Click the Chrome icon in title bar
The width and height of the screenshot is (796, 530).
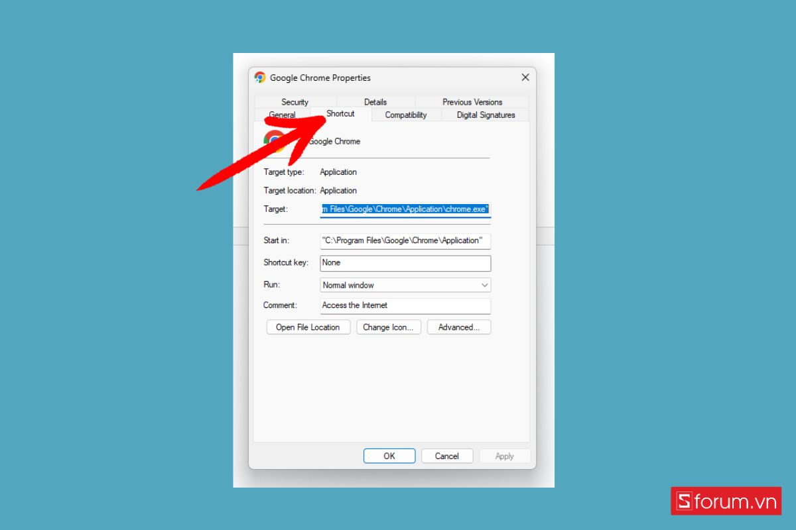pos(260,78)
